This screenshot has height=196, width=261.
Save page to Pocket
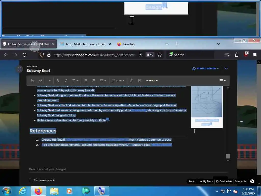click(227, 55)
